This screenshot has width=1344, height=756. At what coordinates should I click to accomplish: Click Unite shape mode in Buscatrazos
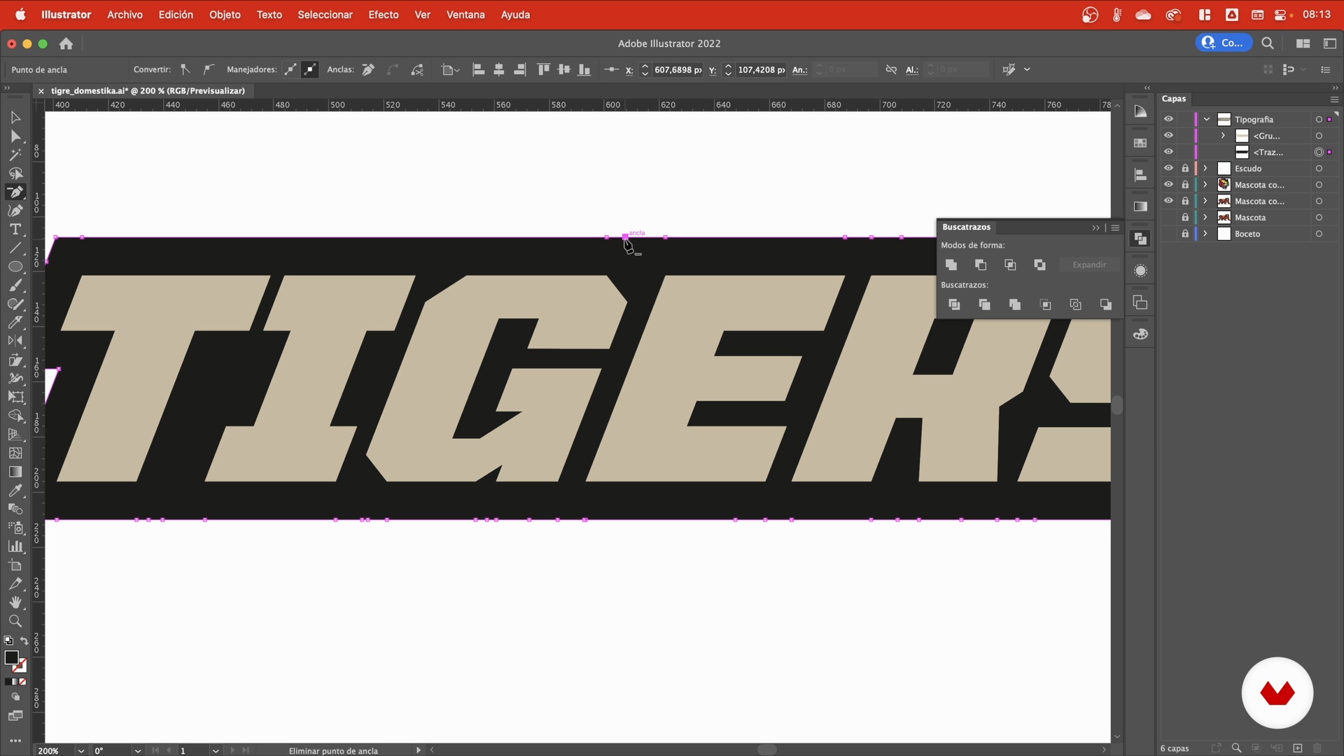pyautogui.click(x=951, y=265)
